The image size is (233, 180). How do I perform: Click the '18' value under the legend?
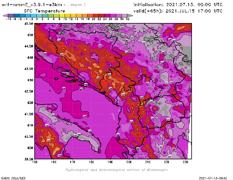pyautogui.click(x=88, y=19)
